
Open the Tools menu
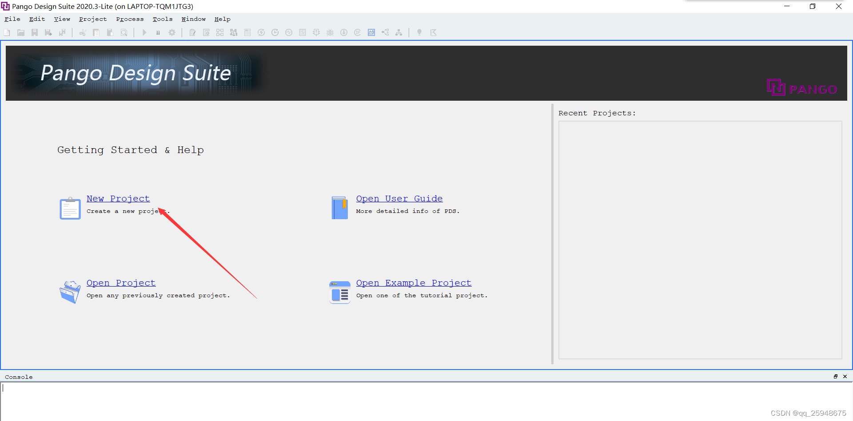tap(163, 19)
